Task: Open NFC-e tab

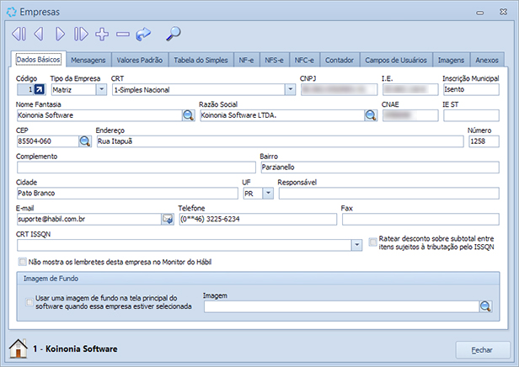Action: [304, 60]
